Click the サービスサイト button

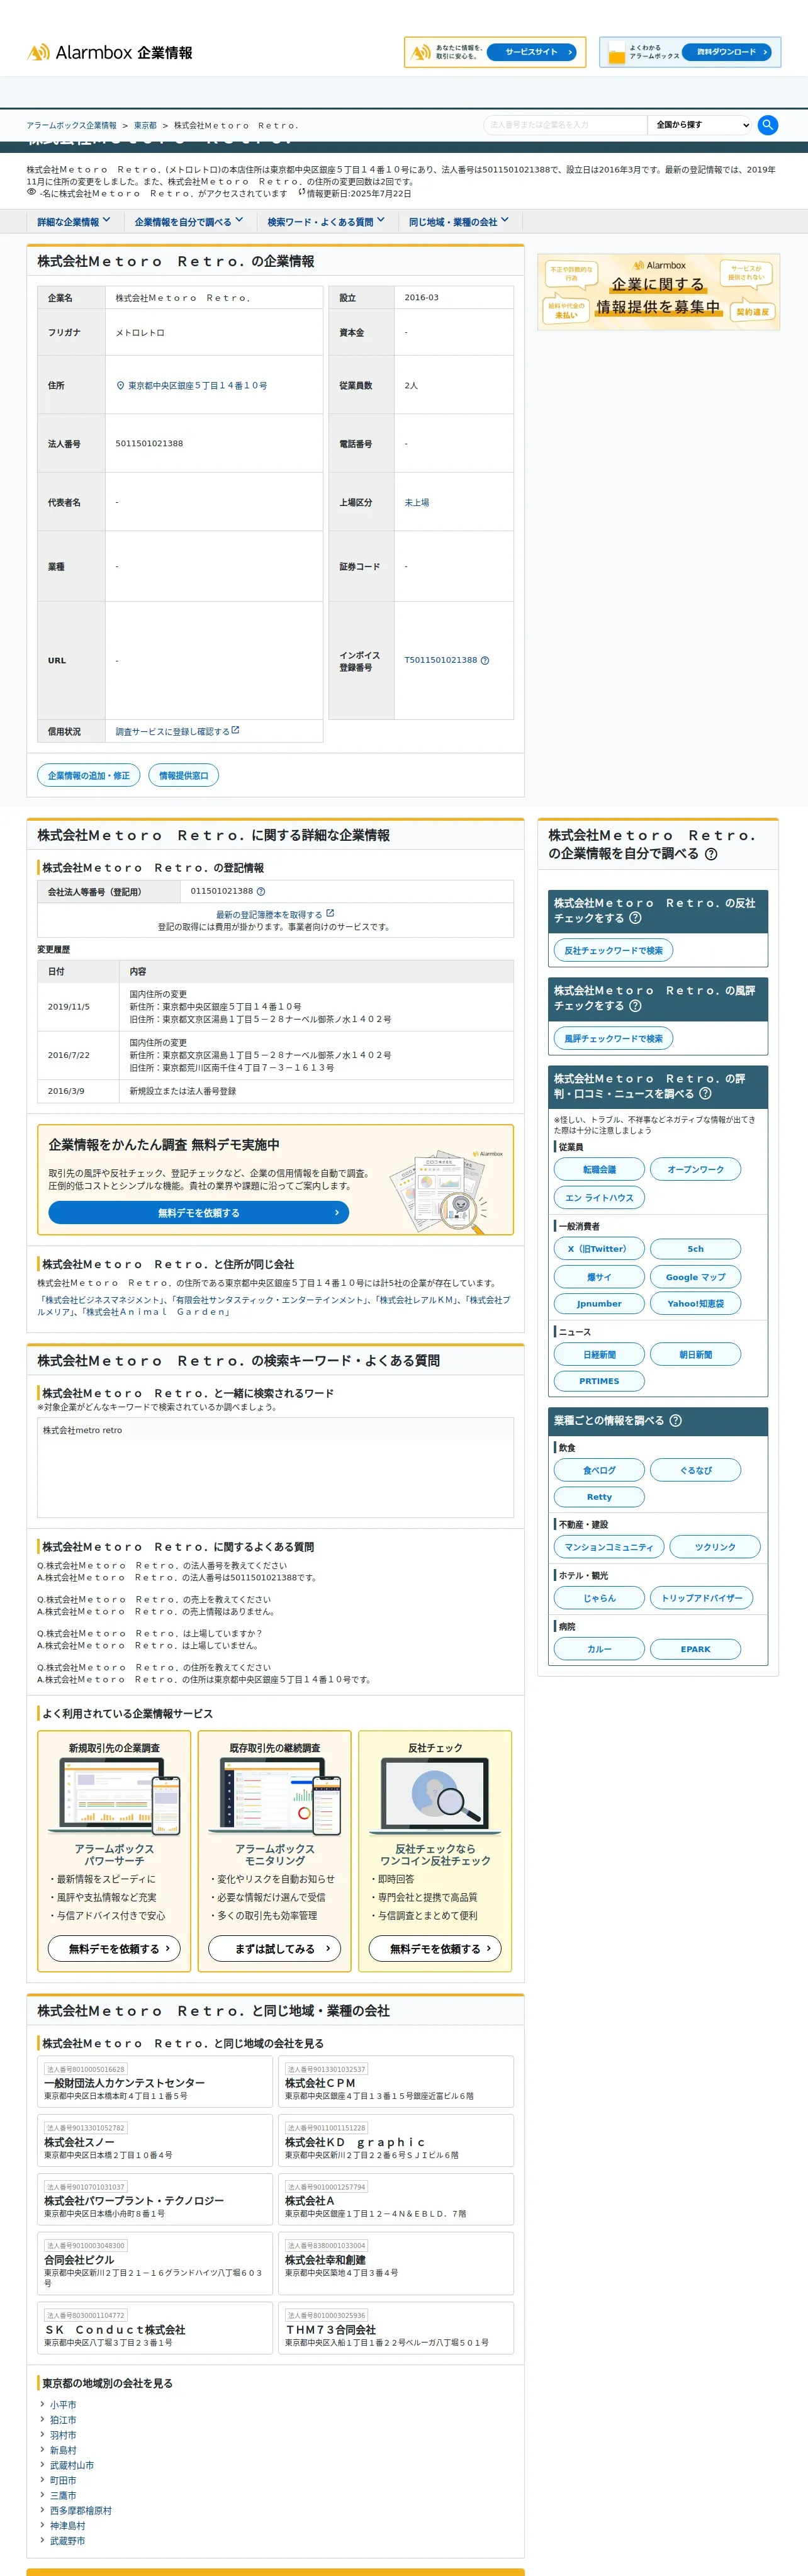532,52
